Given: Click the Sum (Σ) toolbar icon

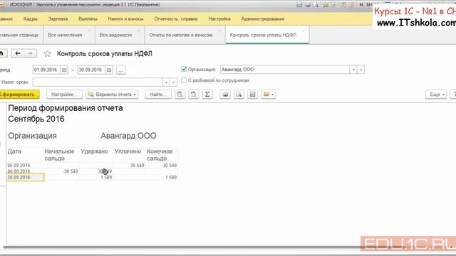Looking at the screenshot, I should [x=207, y=95].
